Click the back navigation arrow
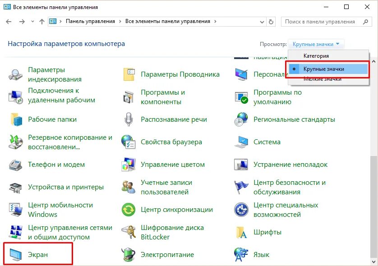 pyautogui.click(x=9, y=21)
